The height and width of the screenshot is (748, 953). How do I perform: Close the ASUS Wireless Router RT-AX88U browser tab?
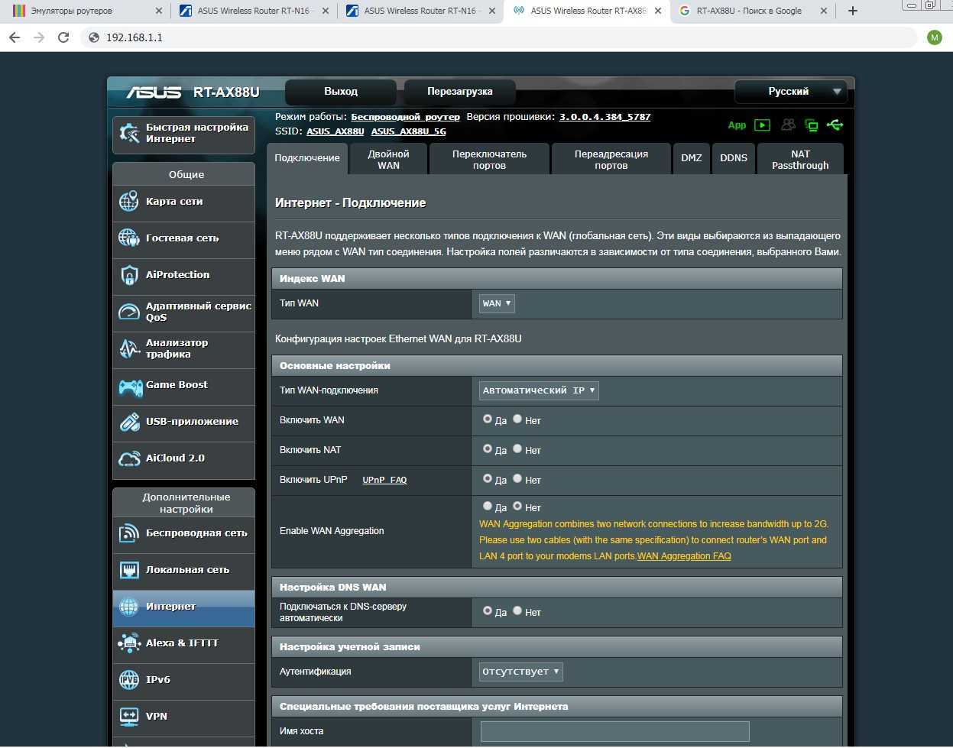pos(658,11)
